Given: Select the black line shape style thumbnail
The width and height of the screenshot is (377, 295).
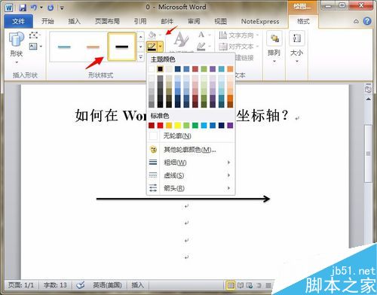Looking at the screenshot, I should tap(121, 47).
